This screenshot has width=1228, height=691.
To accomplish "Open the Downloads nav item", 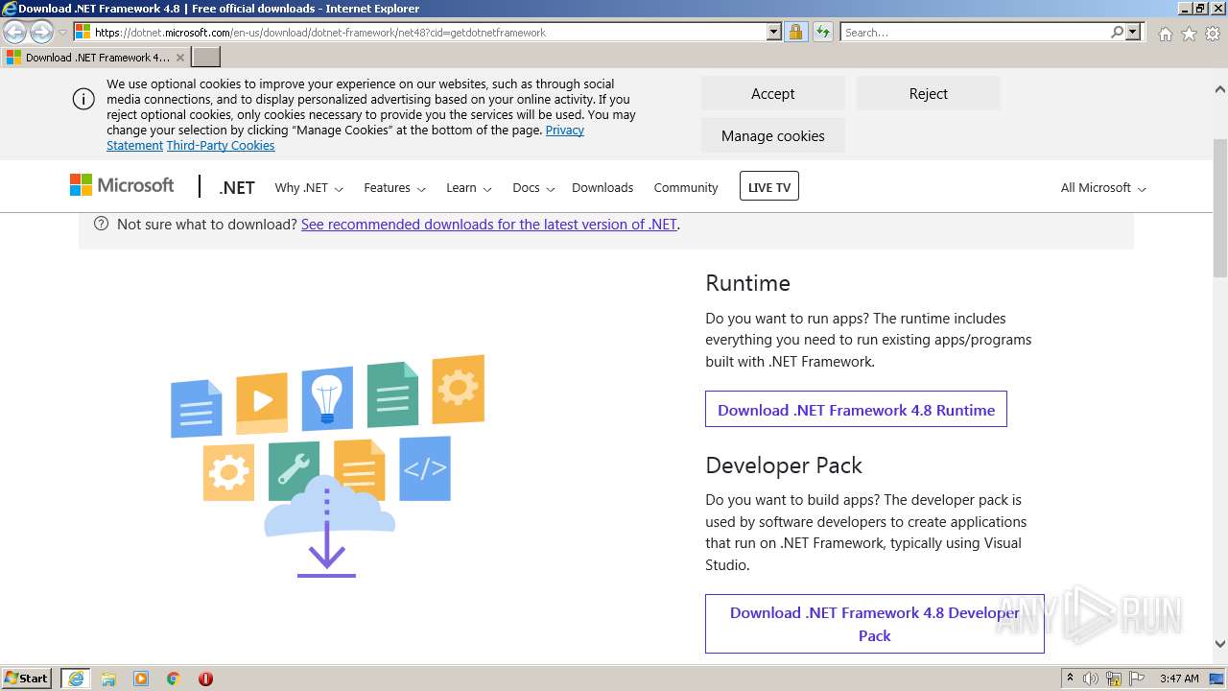I will (602, 188).
